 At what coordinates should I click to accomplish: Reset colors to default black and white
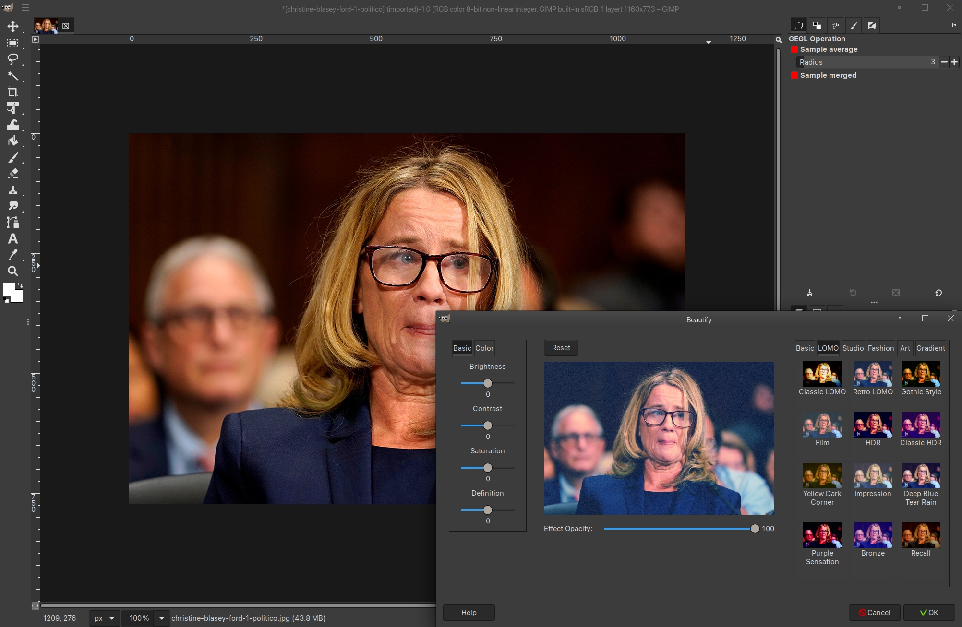pyautogui.click(x=5, y=300)
